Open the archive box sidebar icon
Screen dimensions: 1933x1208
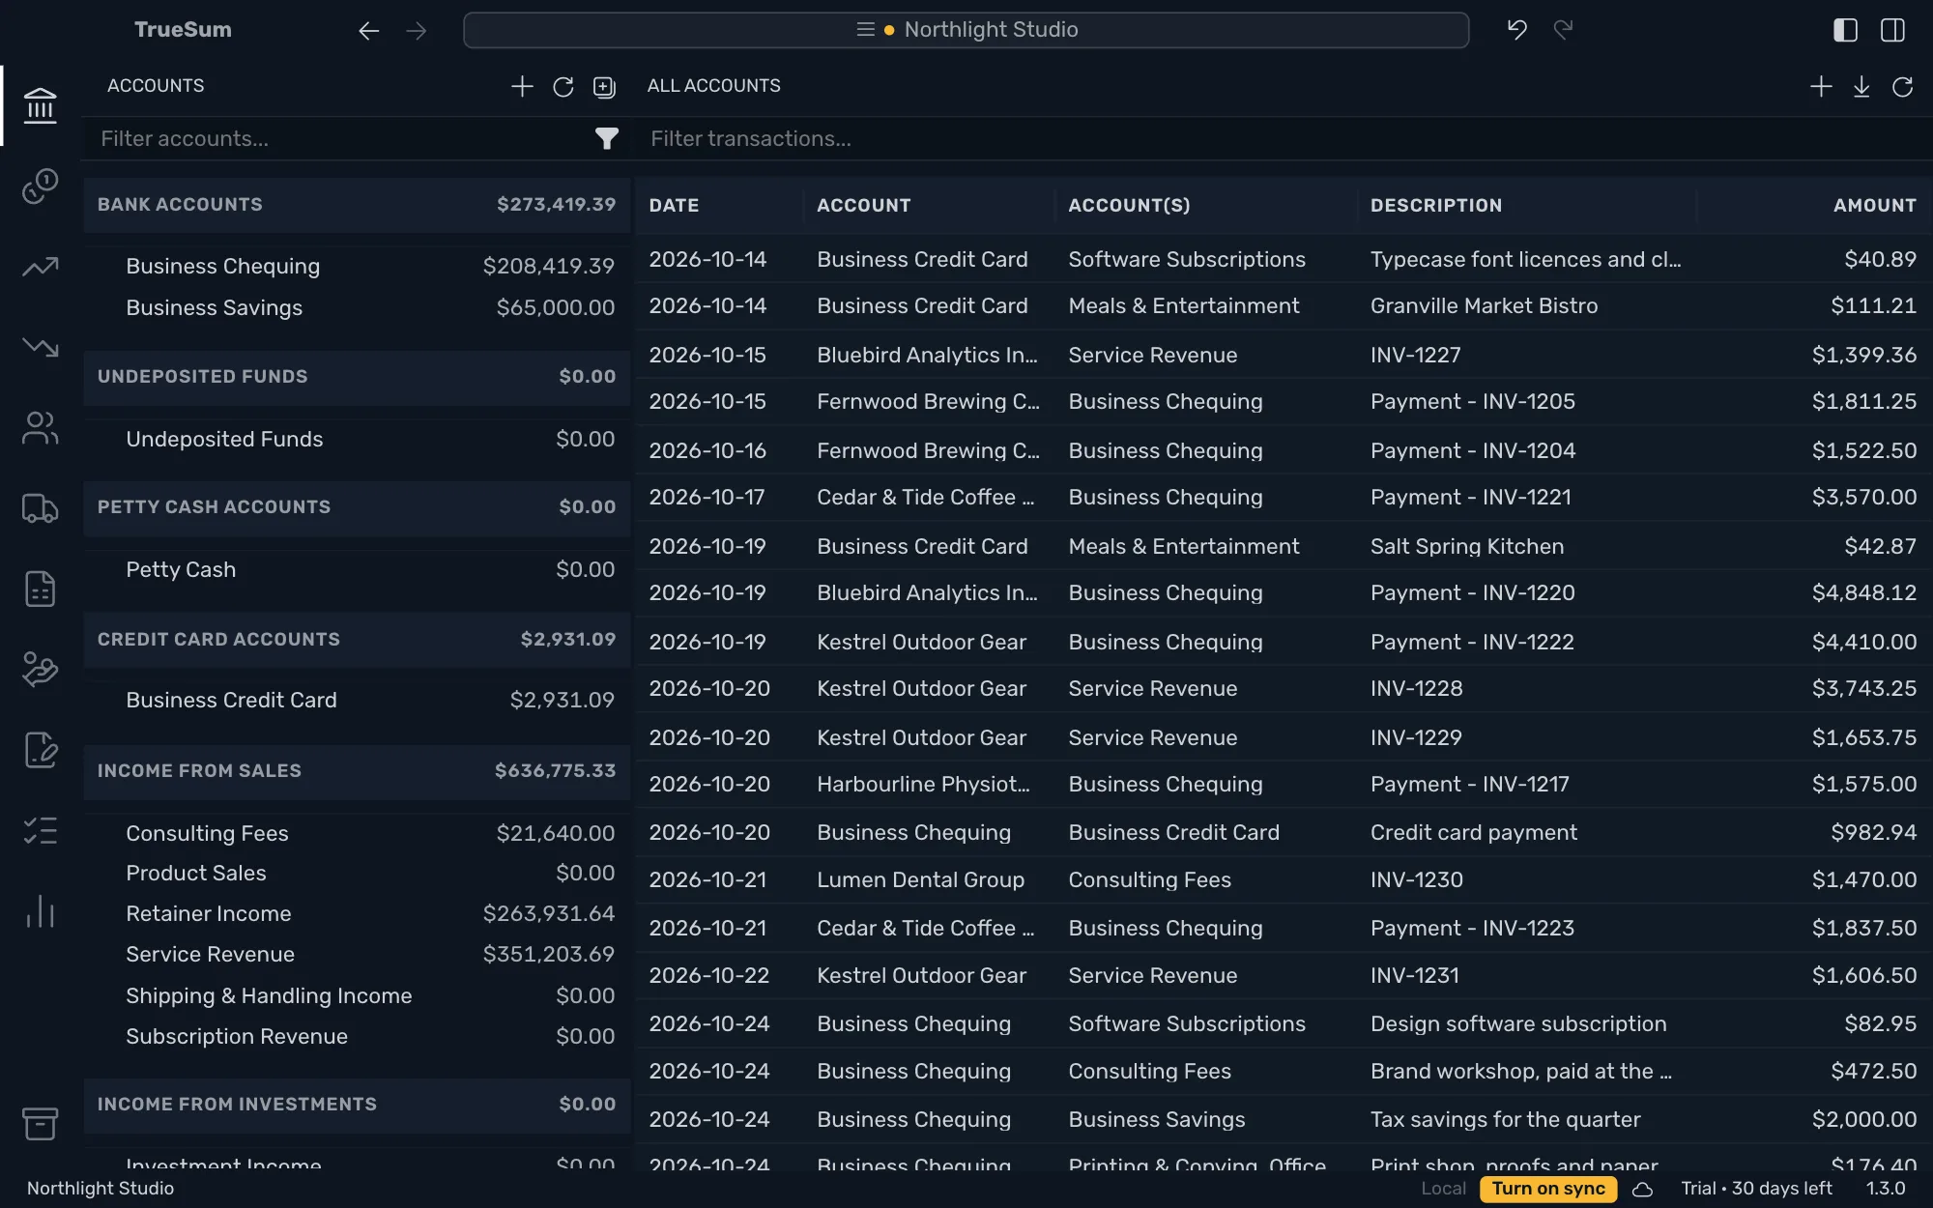click(40, 1123)
